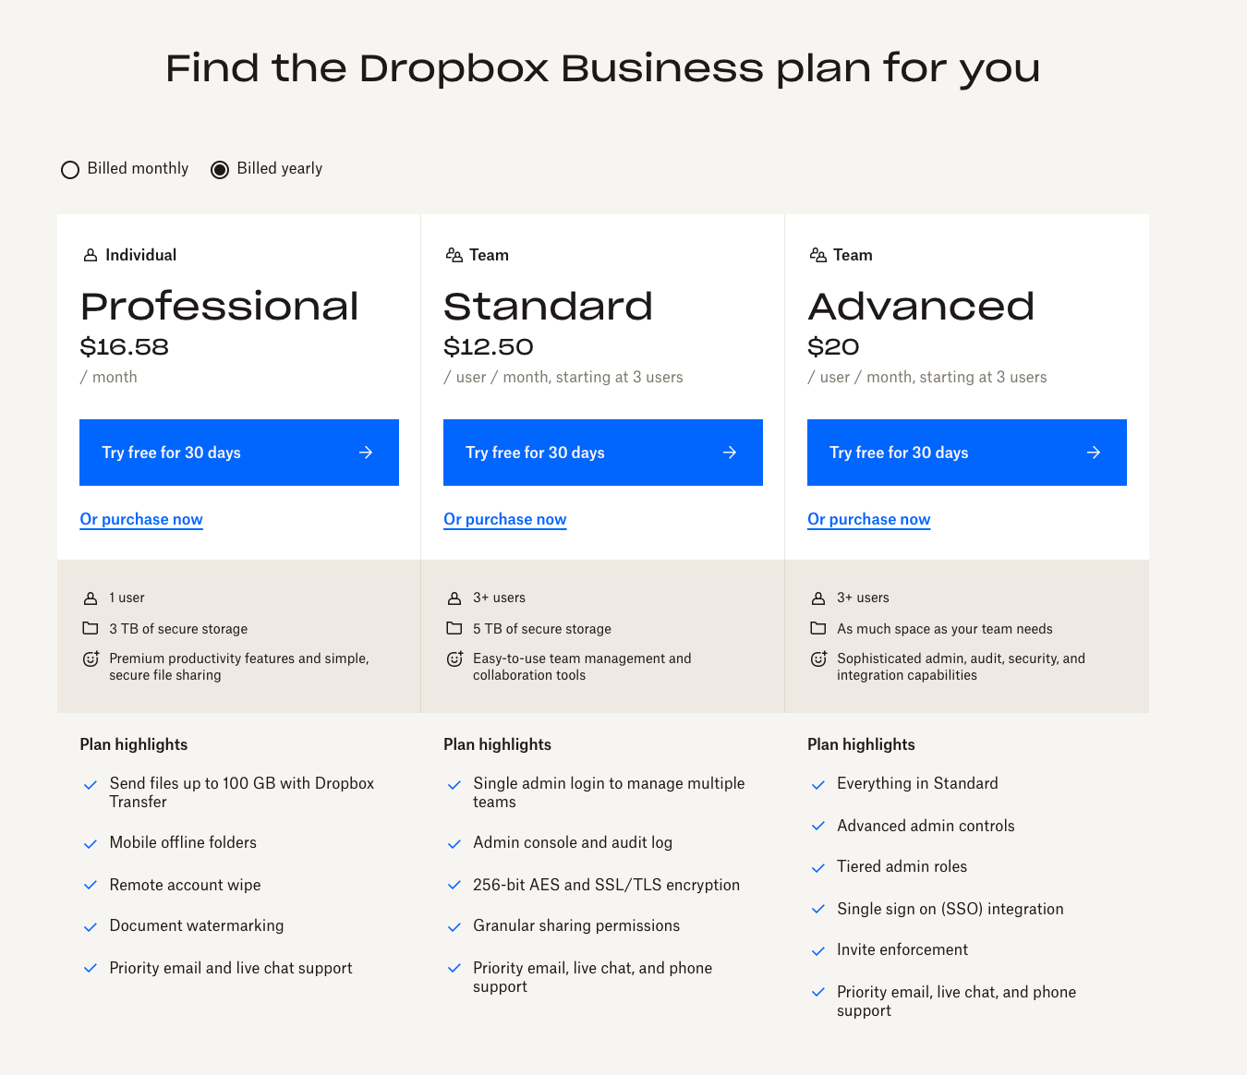The width and height of the screenshot is (1247, 1075).
Task: Select the "Billed yearly" radio button
Action: point(220,169)
